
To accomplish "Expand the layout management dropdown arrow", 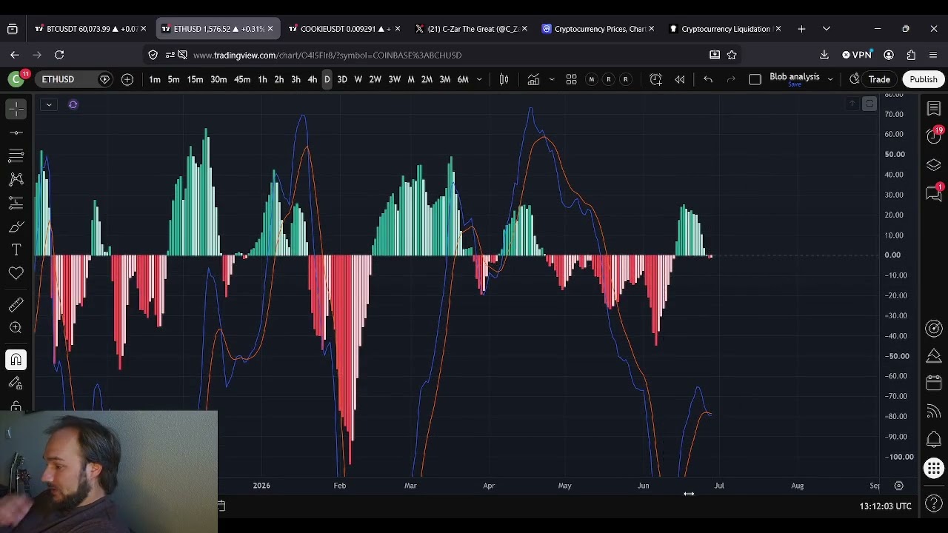I will point(830,79).
